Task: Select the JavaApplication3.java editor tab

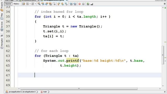Action: [x=54, y=1]
